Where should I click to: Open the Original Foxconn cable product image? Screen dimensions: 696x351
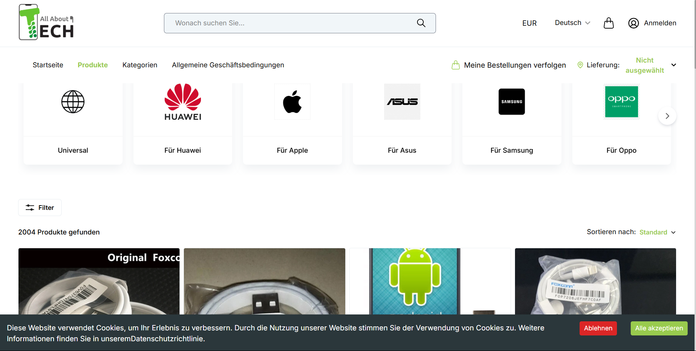(99, 281)
